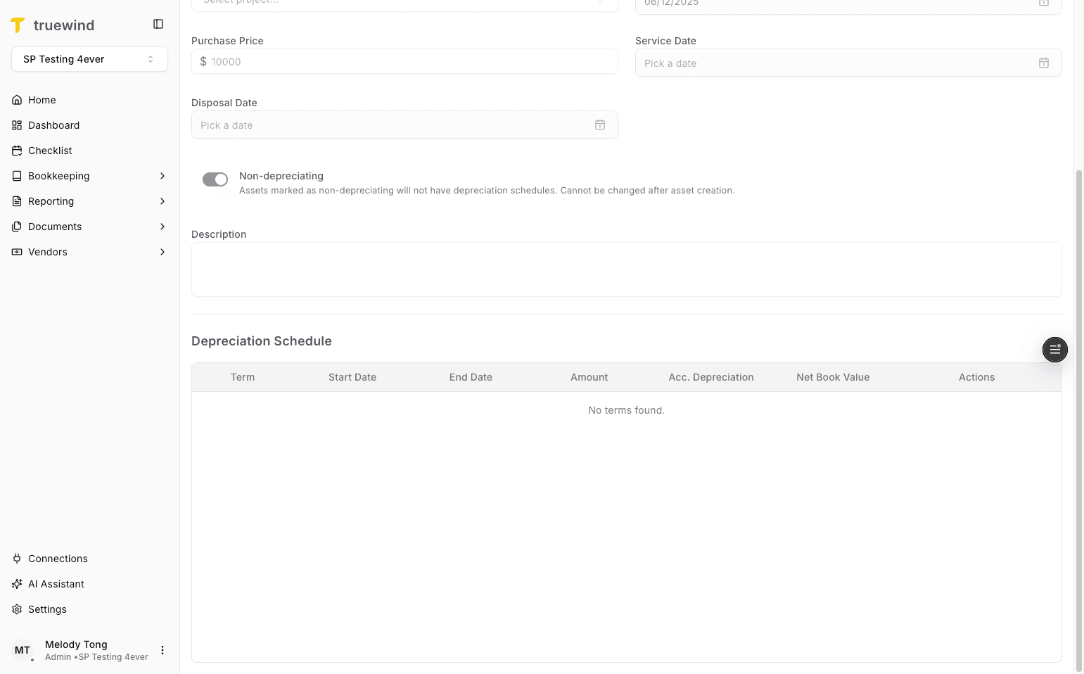Select the Connections plug icon
Image resolution: width=1084 pixels, height=674 pixels.
[x=17, y=558]
